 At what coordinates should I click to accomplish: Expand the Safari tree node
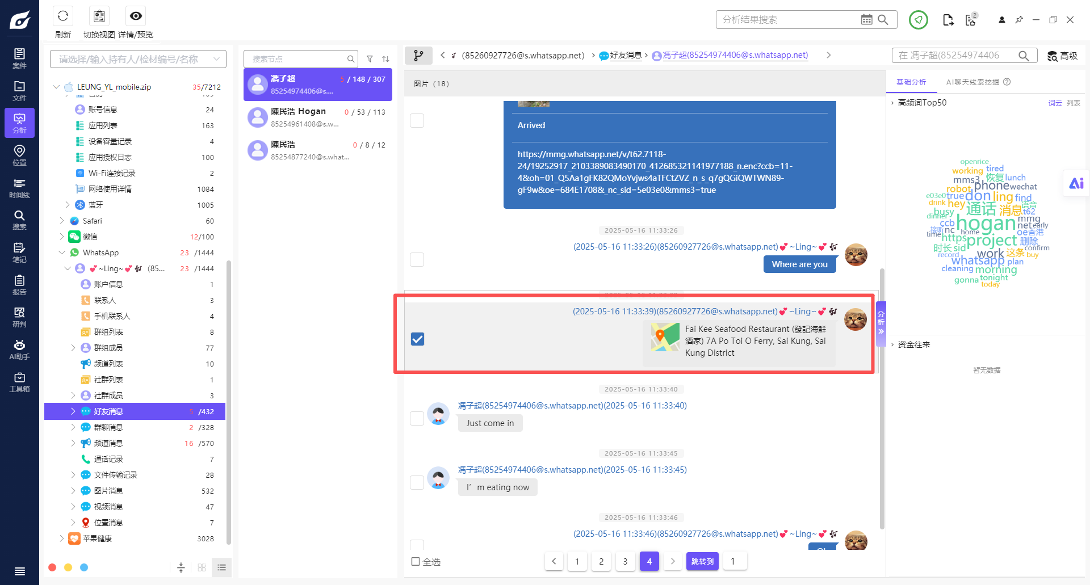pyautogui.click(x=62, y=221)
